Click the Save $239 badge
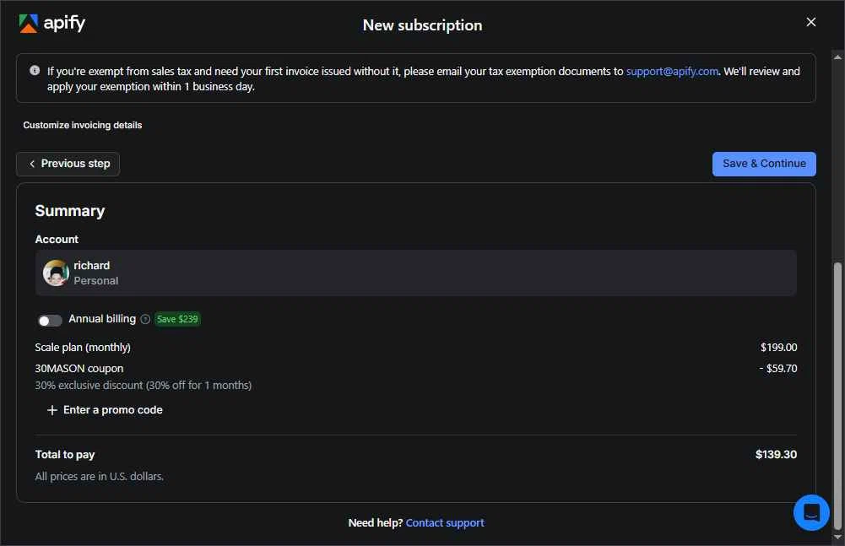The width and height of the screenshot is (845, 546). click(x=177, y=319)
